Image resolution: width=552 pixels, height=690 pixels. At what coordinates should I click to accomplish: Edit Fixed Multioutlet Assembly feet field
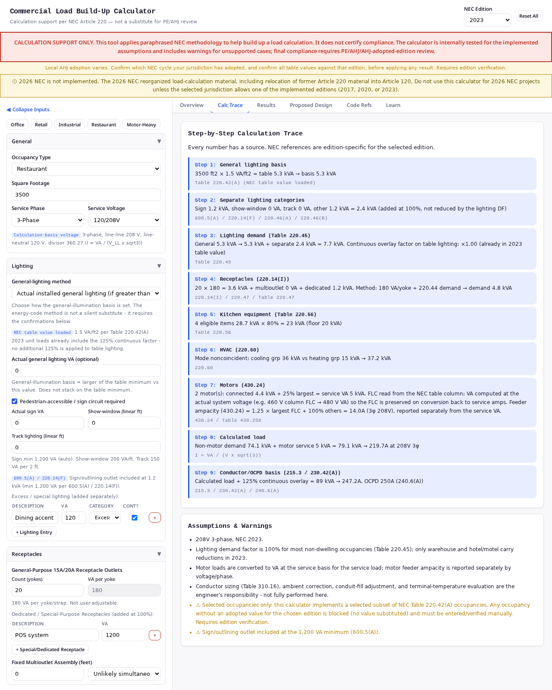click(x=48, y=674)
